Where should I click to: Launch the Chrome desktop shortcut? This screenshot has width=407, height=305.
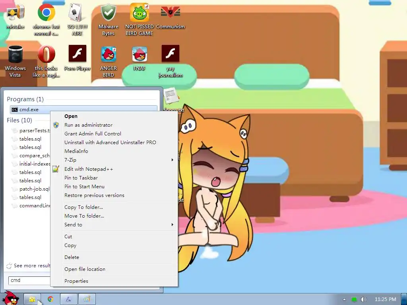tap(46, 19)
